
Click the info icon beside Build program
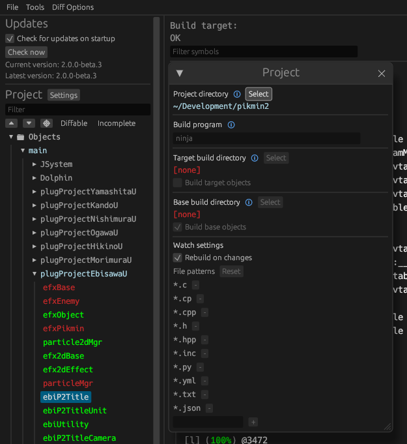pyautogui.click(x=231, y=125)
